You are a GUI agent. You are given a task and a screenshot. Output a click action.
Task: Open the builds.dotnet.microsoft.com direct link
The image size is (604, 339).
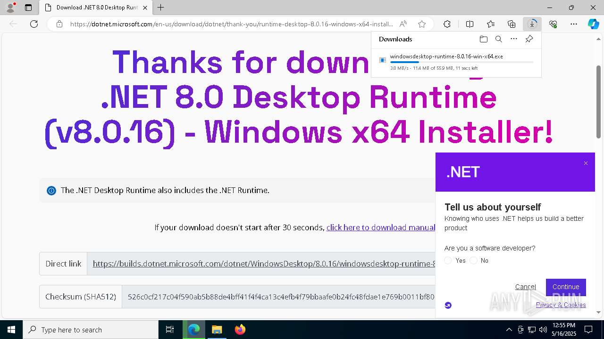point(263,264)
